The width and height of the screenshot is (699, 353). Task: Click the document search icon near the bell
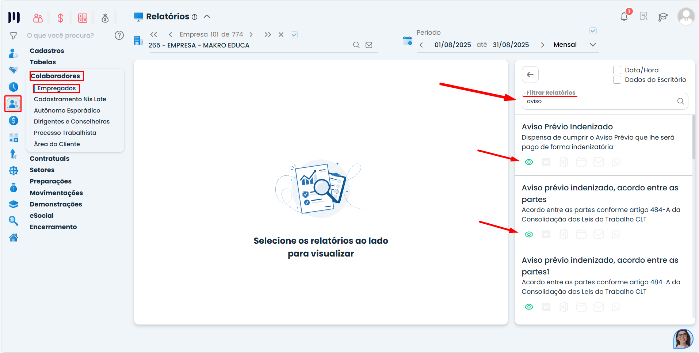(x=643, y=16)
